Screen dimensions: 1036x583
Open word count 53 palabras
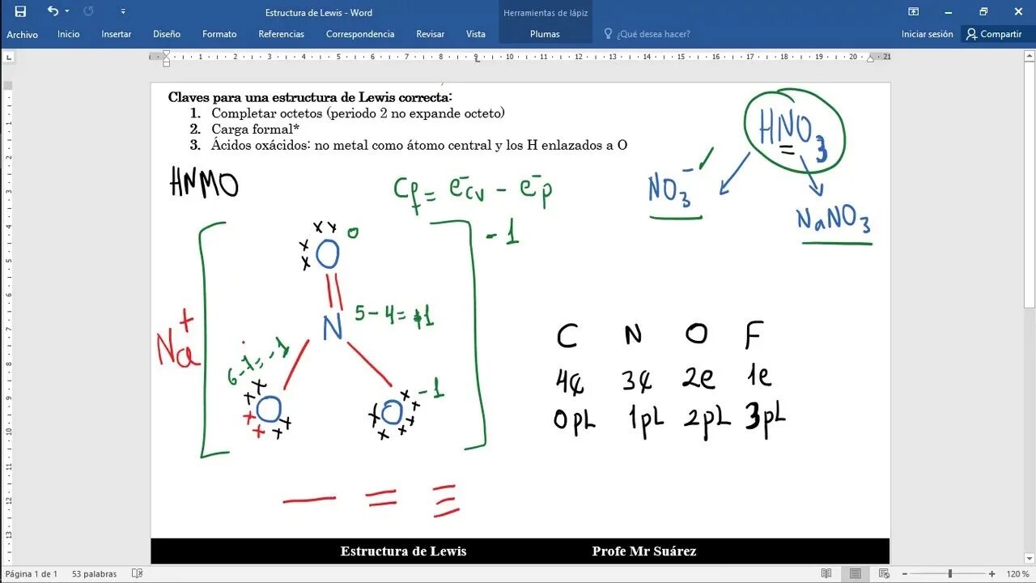click(94, 574)
